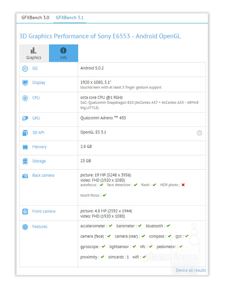Viewport: 225px width, 285px height.
Task: Click the Back camera label
Action: pos(43,176)
